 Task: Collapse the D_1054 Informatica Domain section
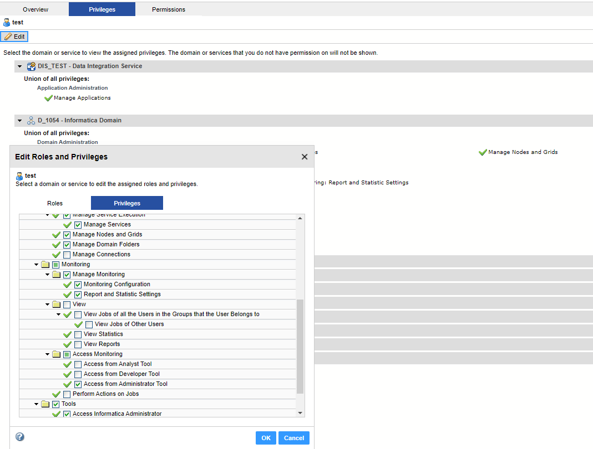[19, 121]
